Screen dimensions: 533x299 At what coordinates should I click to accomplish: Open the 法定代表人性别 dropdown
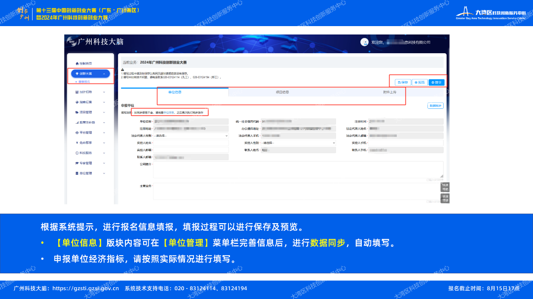(190, 136)
